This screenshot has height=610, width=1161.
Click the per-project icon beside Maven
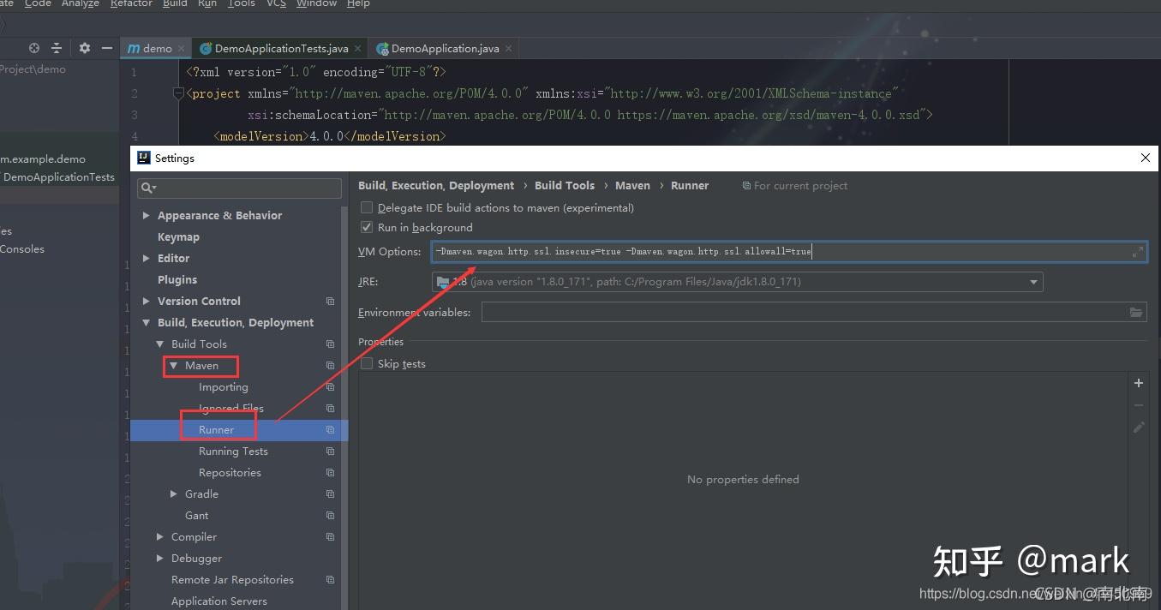330,366
